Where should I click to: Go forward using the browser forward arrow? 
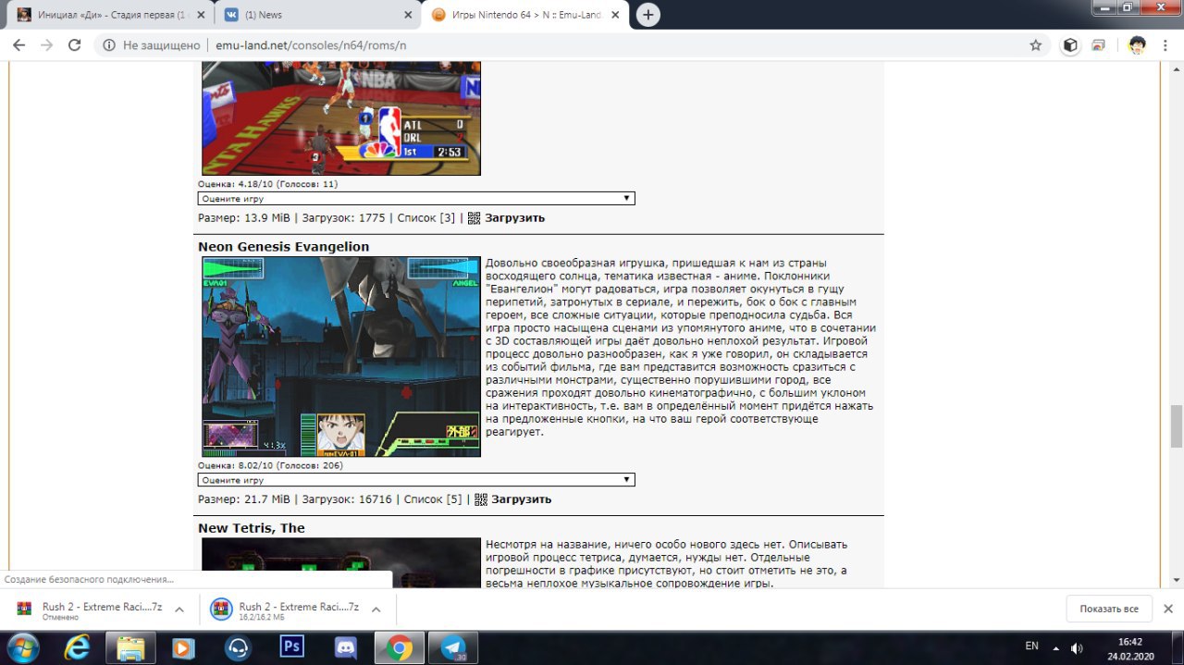(x=46, y=45)
